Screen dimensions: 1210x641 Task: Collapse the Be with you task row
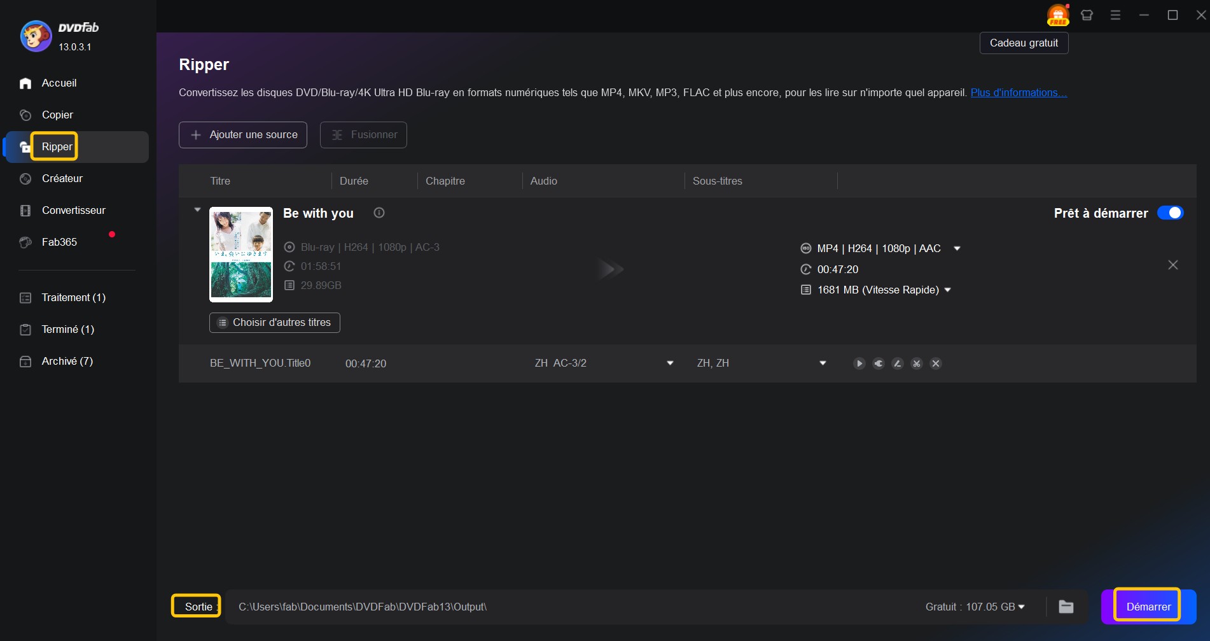click(x=197, y=209)
